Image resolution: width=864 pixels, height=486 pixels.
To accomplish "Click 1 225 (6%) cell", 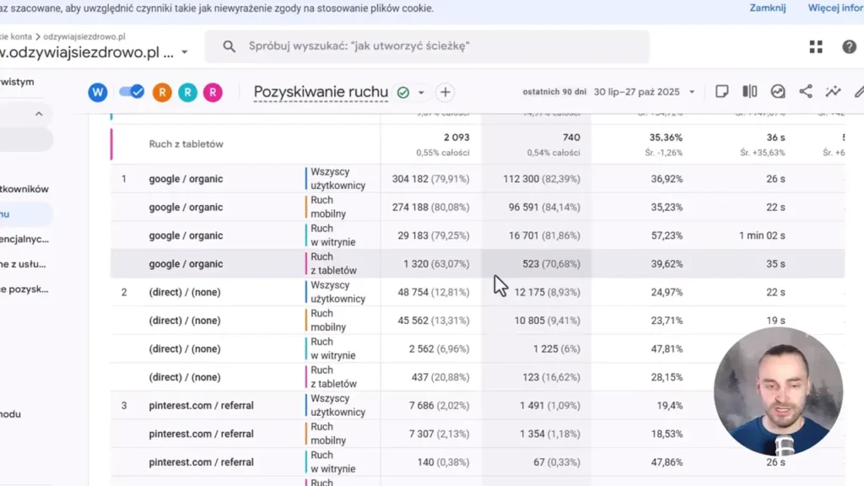I will click(x=557, y=348).
